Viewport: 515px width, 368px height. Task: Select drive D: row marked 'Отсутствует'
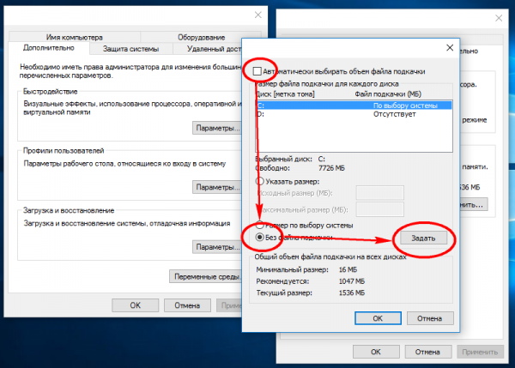(x=354, y=114)
